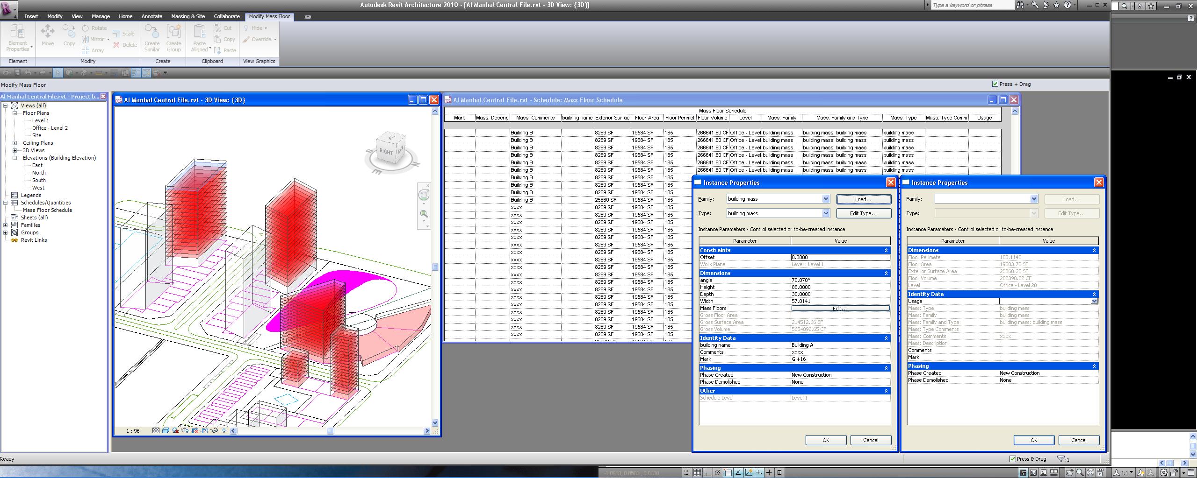Click the Offset value input field
Viewport: 1197px width, 478px height.
coord(840,257)
